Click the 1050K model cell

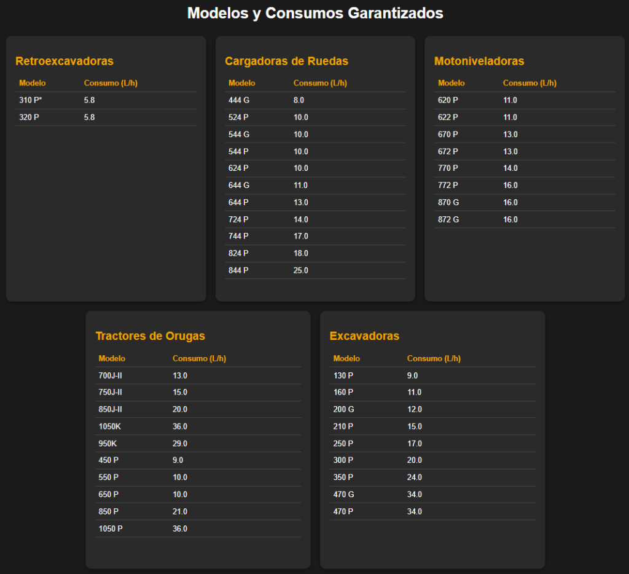(110, 427)
